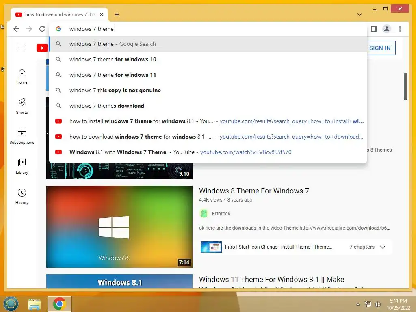The image size is (416, 312).
Task: Open File Explorer from the taskbar
Action: click(35, 304)
